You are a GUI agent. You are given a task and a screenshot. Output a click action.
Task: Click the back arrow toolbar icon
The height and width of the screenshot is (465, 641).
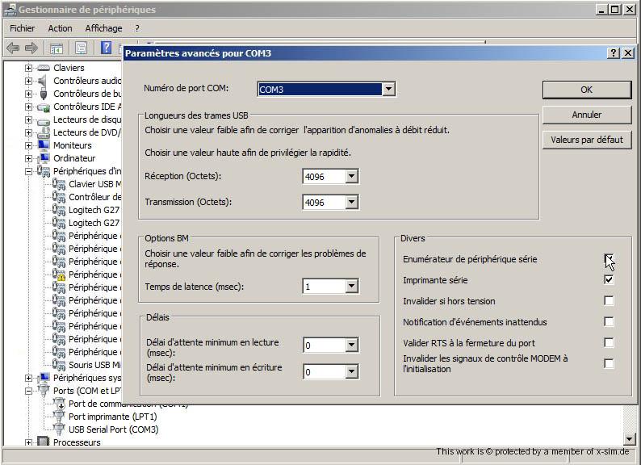point(13,48)
